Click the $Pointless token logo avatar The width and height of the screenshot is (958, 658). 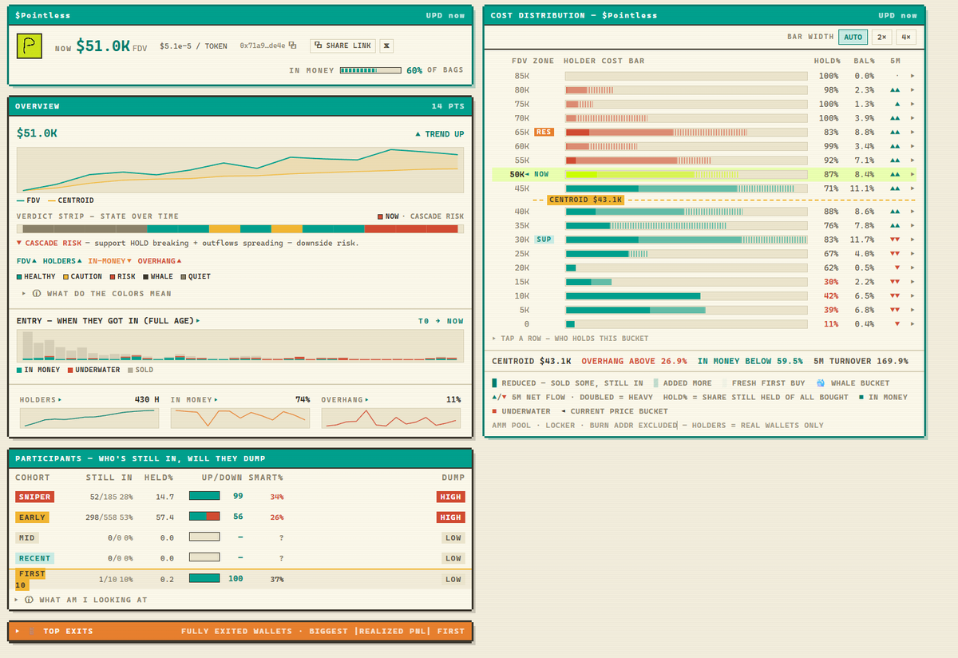[30, 46]
